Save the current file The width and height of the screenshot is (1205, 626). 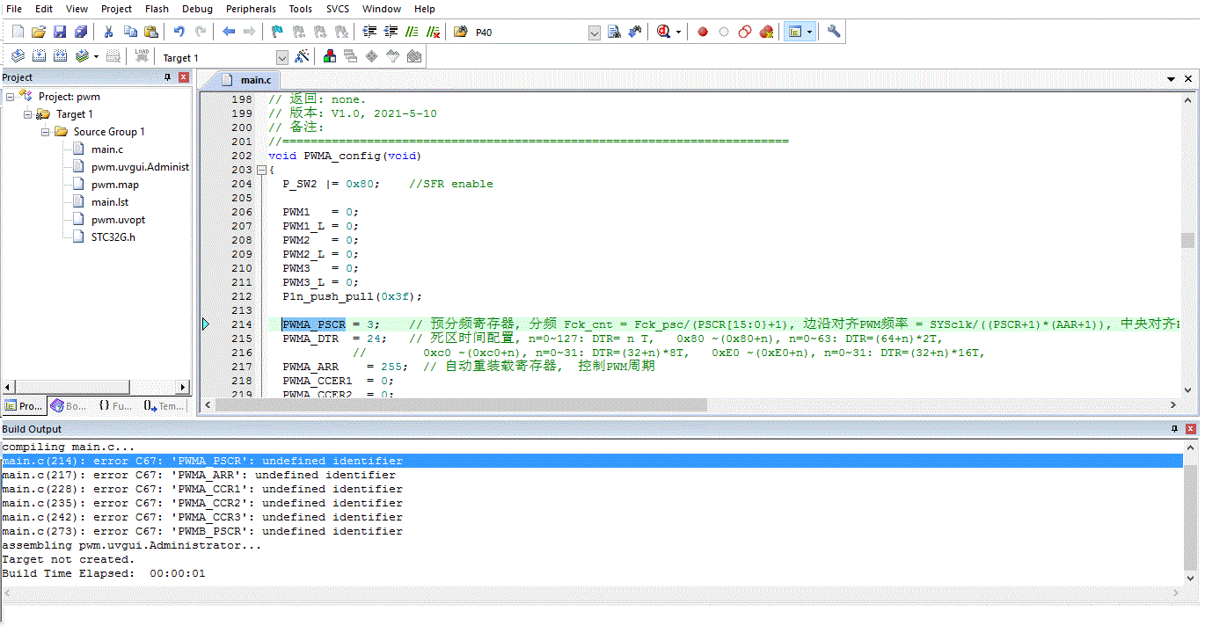click(x=59, y=32)
